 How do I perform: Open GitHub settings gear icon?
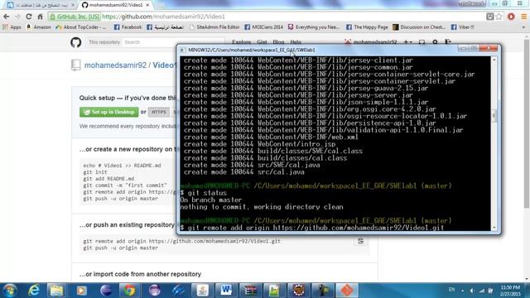435,42
